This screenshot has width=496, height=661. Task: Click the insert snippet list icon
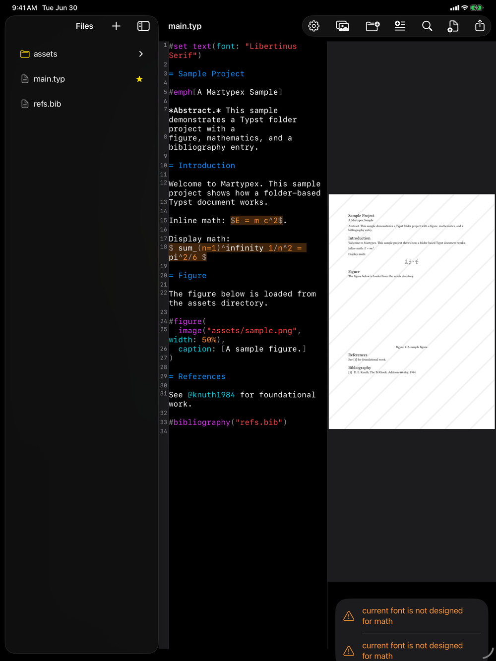(x=400, y=26)
